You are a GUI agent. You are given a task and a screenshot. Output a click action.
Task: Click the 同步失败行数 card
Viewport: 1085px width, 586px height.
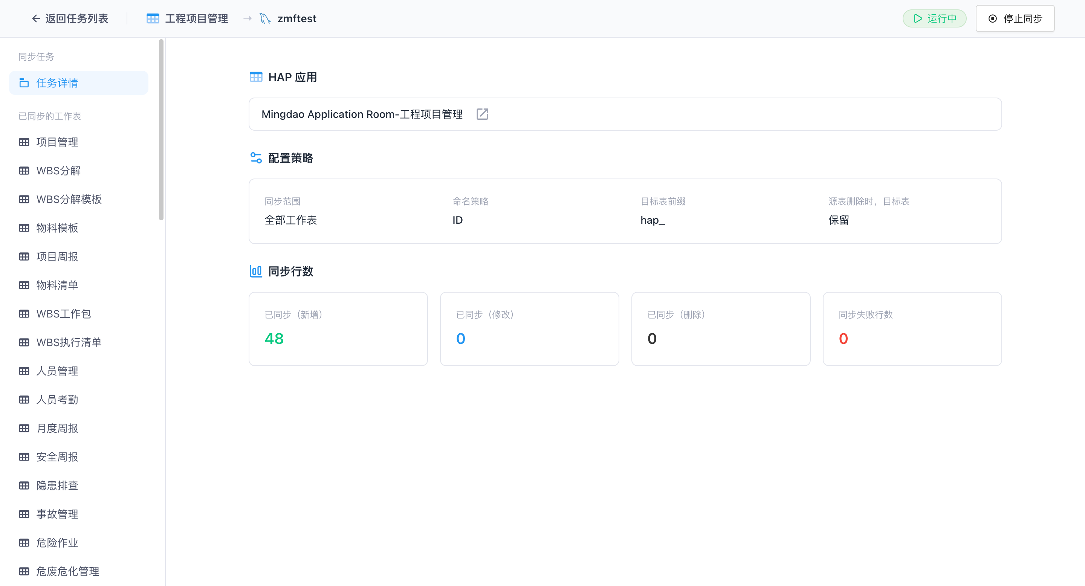click(912, 329)
